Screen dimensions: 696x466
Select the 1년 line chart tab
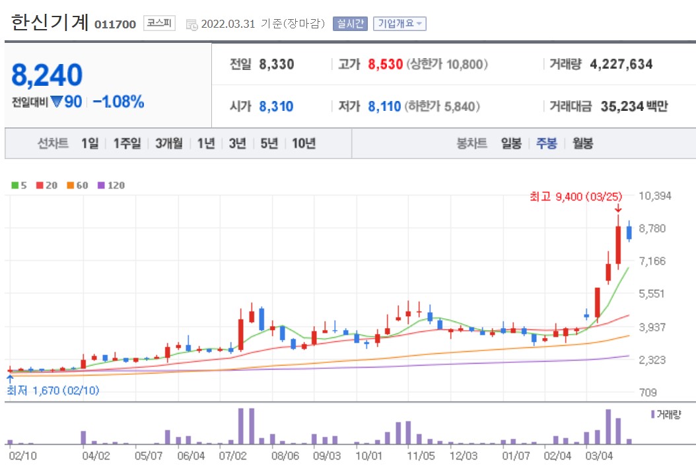point(206,143)
